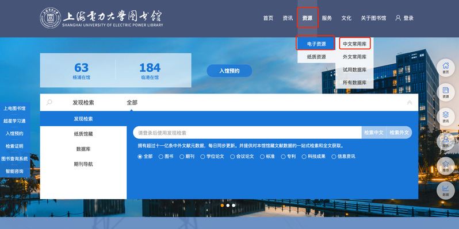The image size is (459, 229).
Task: Choose 中文常用库 in the submenu
Action: (x=354, y=44)
